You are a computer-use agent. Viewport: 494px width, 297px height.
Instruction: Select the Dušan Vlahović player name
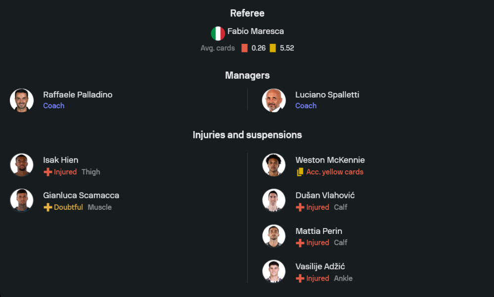(325, 196)
